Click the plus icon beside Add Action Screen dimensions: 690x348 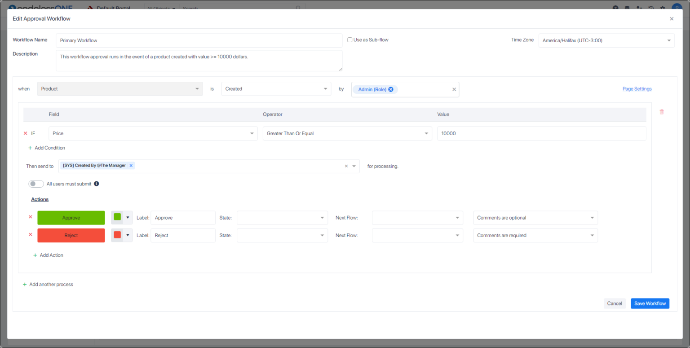click(x=35, y=255)
